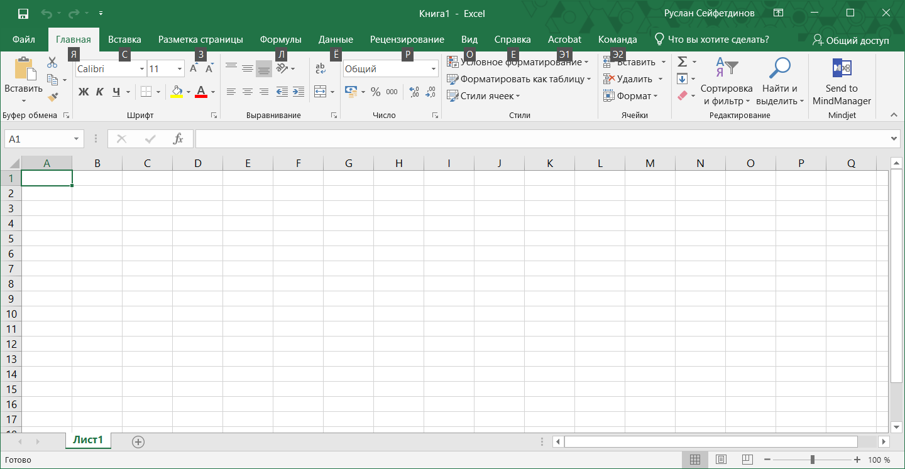Click Найти и выделить button
Screen dimensions: 905x469
click(780, 82)
